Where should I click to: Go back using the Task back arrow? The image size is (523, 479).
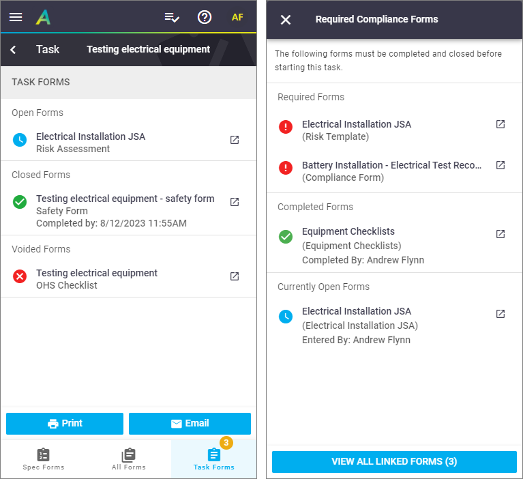click(13, 50)
